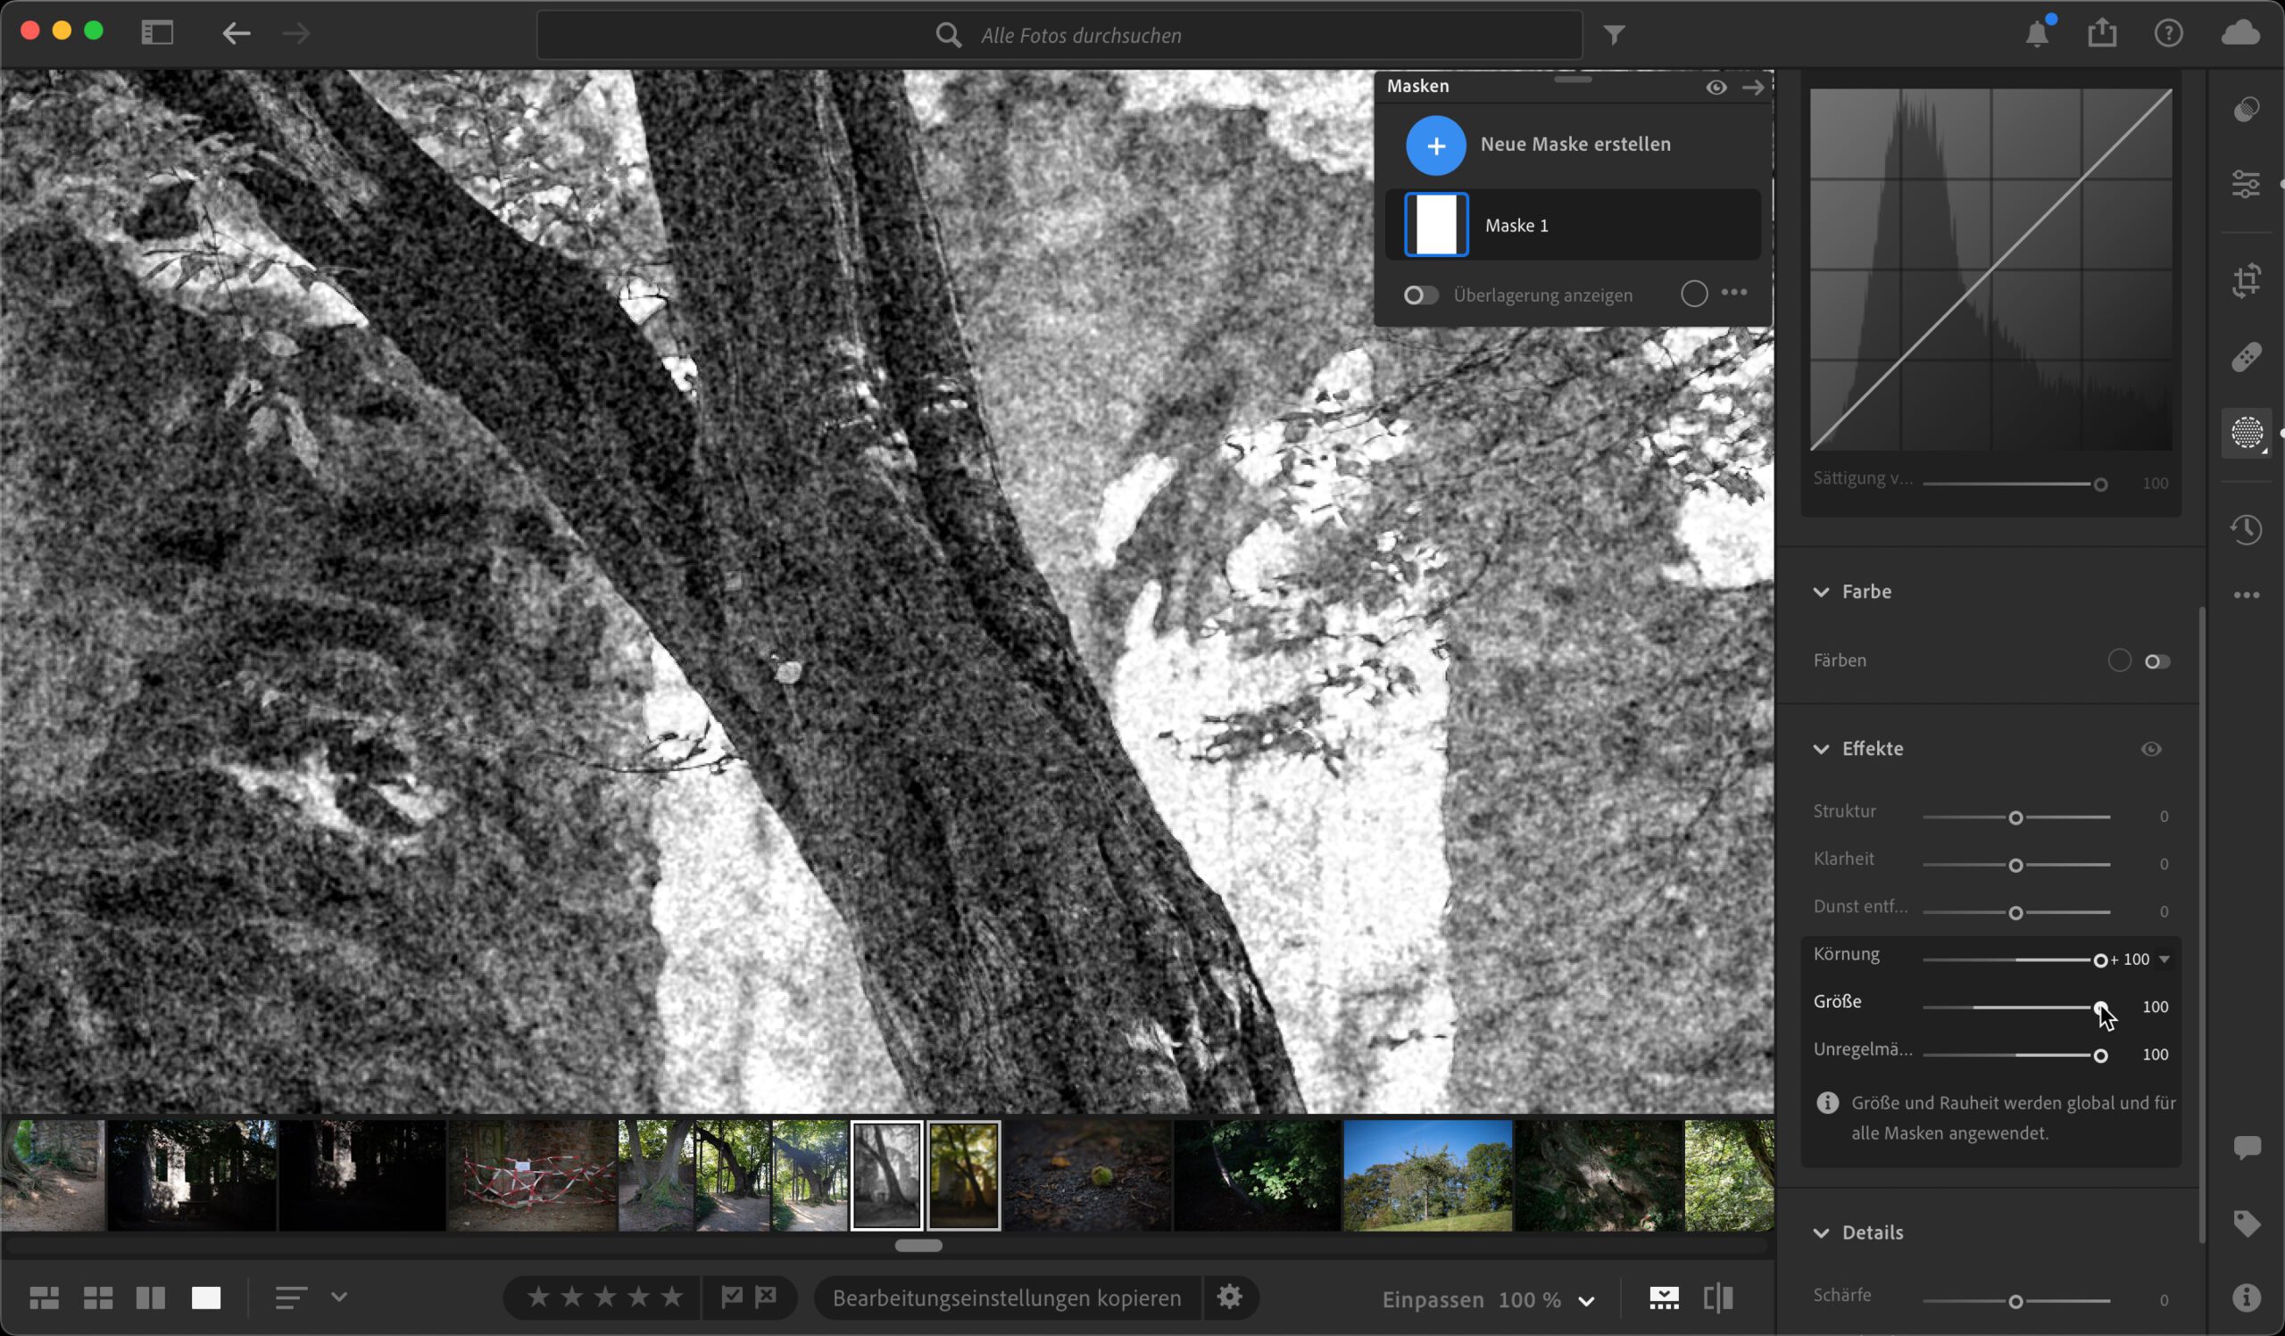
Task: Click Bearbeitungseinstellungen kopieren button
Action: [1007, 1298]
